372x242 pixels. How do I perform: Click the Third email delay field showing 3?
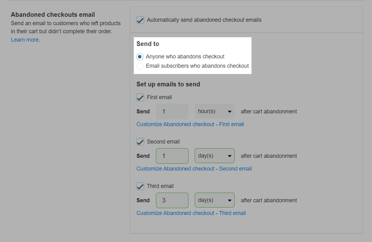(x=172, y=200)
